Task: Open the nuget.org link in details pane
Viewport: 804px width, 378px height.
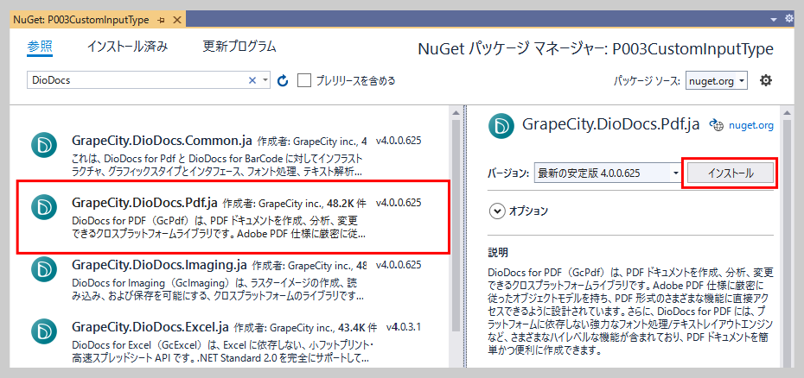Action: 751,125
